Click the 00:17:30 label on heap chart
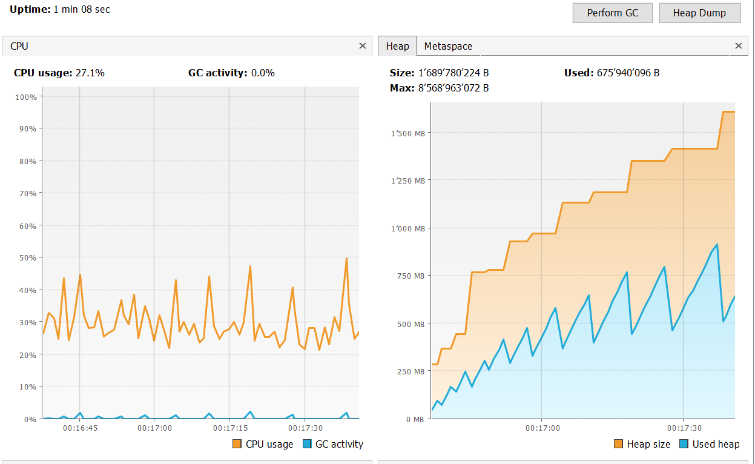755x464 pixels. click(684, 428)
